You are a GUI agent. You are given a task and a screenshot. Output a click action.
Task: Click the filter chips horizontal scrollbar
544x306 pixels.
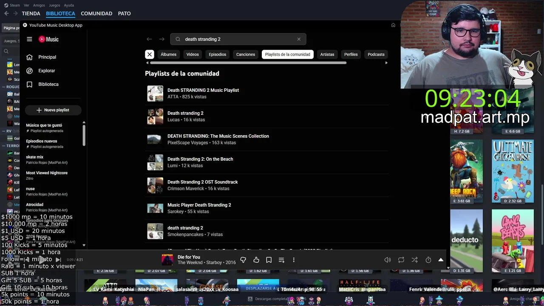point(248,63)
